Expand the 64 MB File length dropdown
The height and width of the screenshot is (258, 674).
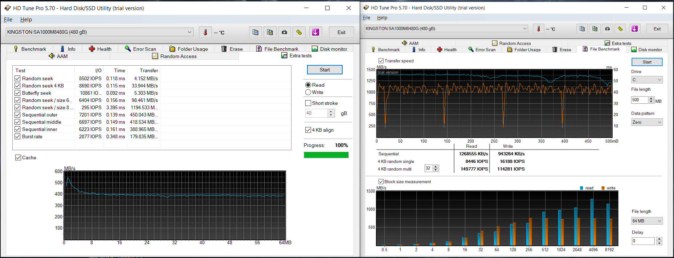pos(647,221)
